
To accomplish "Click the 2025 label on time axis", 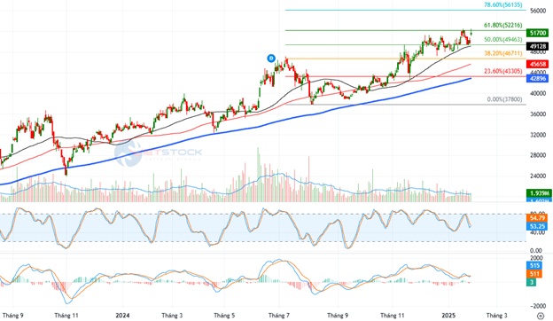I will 449,315.
